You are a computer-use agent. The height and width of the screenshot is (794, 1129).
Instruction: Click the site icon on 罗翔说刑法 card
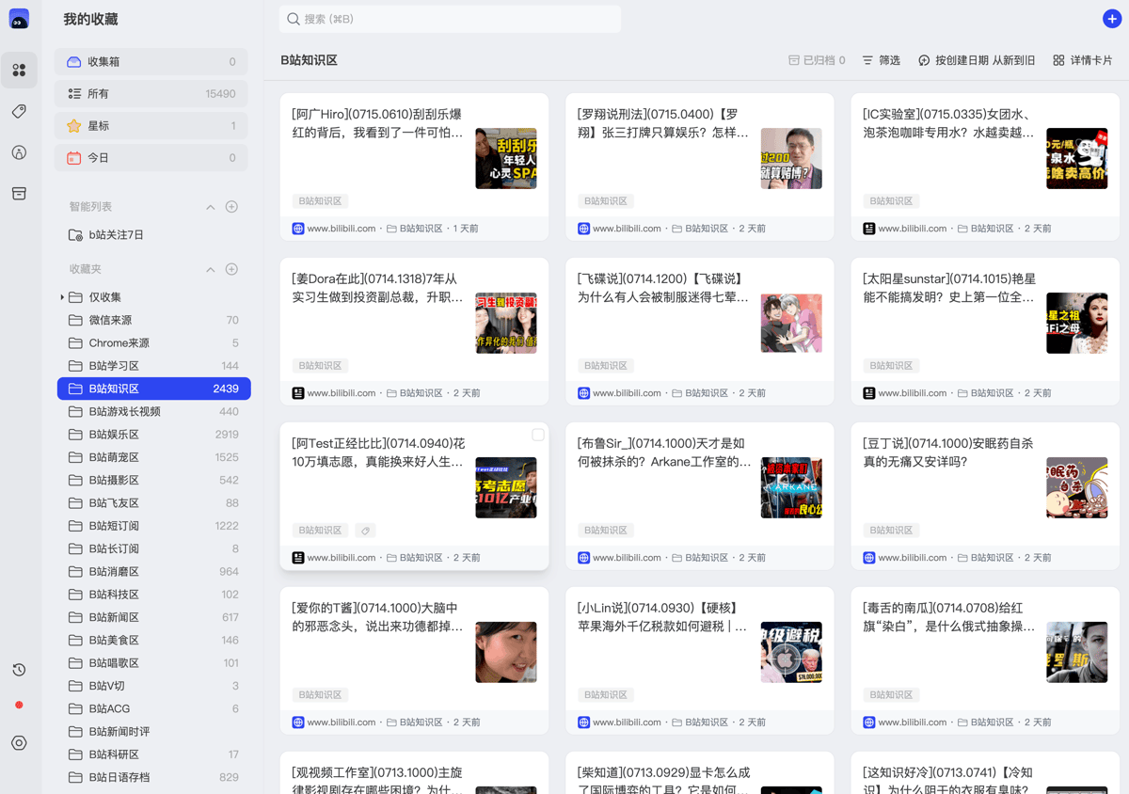583,229
